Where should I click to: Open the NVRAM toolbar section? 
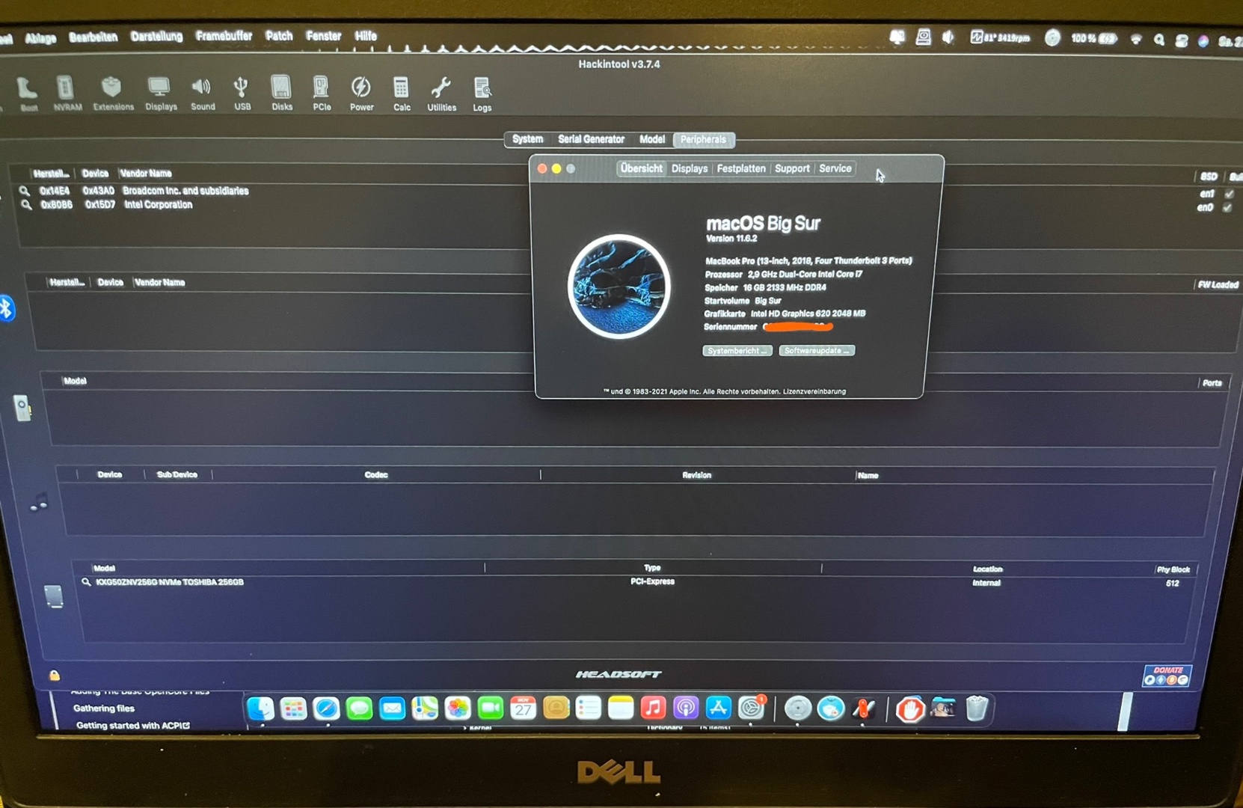pos(67,94)
